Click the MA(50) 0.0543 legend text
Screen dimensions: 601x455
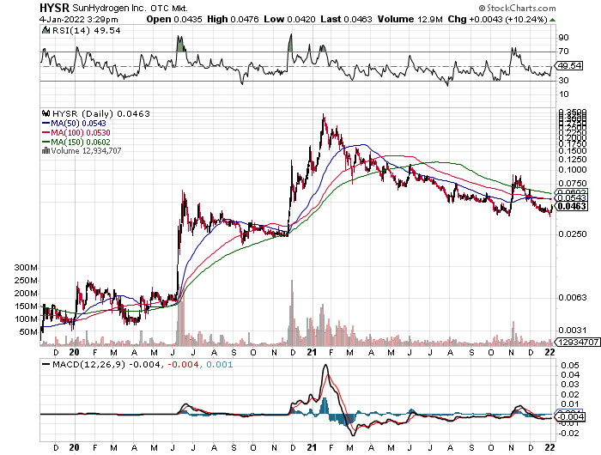(x=78, y=124)
